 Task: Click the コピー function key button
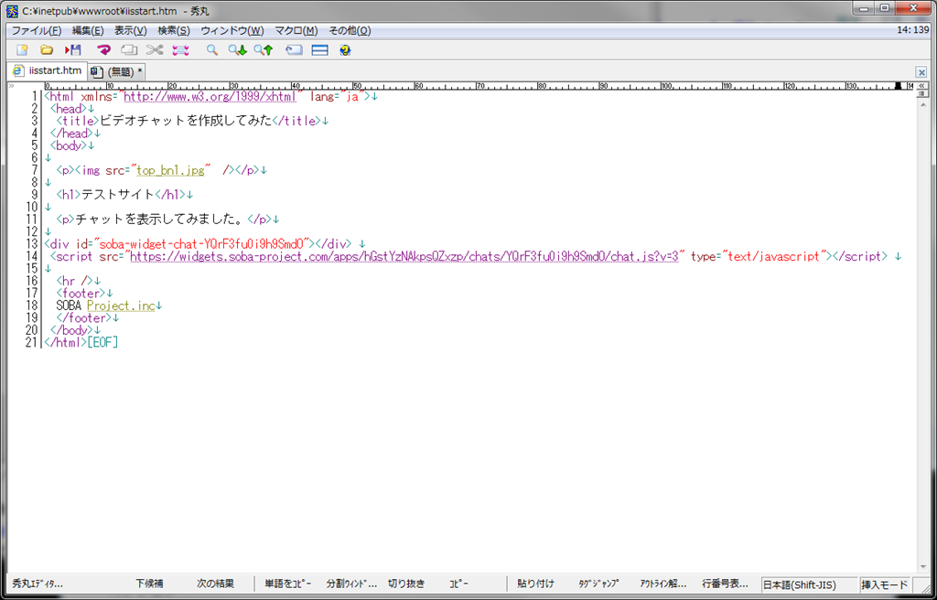click(459, 584)
